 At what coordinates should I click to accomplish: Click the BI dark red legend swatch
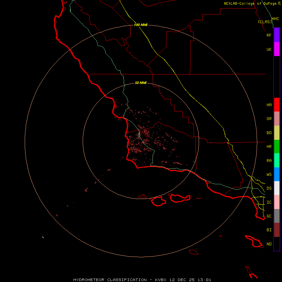tap(277, 230)
